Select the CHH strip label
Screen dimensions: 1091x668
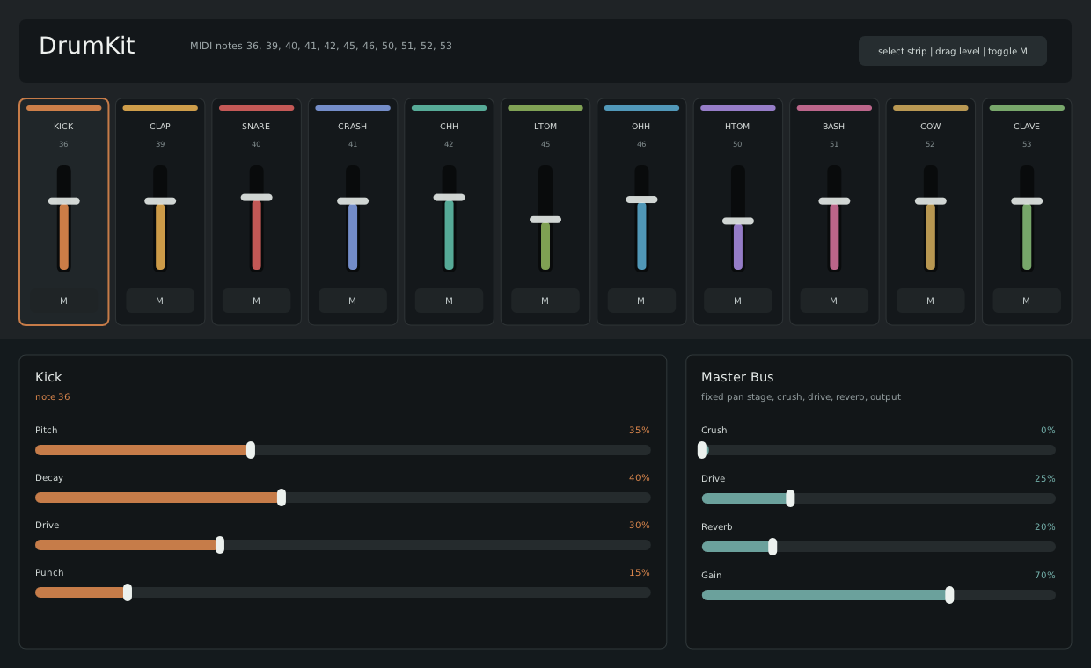point(449,127)
